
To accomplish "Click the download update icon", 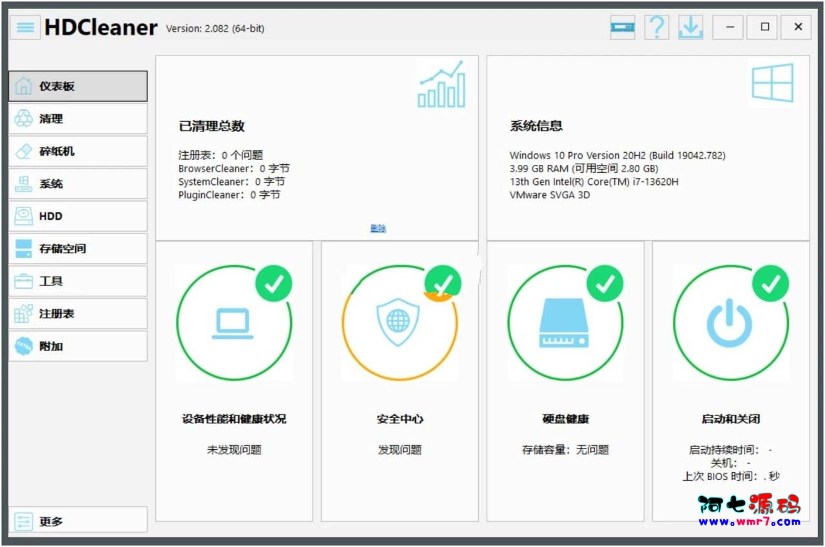I will tap(690, 27).
